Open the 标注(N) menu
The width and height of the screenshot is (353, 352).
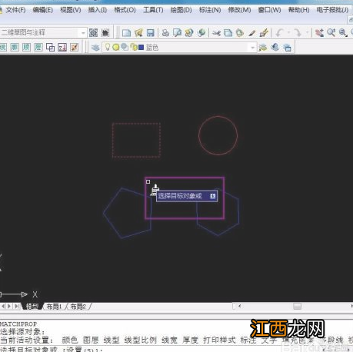pos(210,10)
